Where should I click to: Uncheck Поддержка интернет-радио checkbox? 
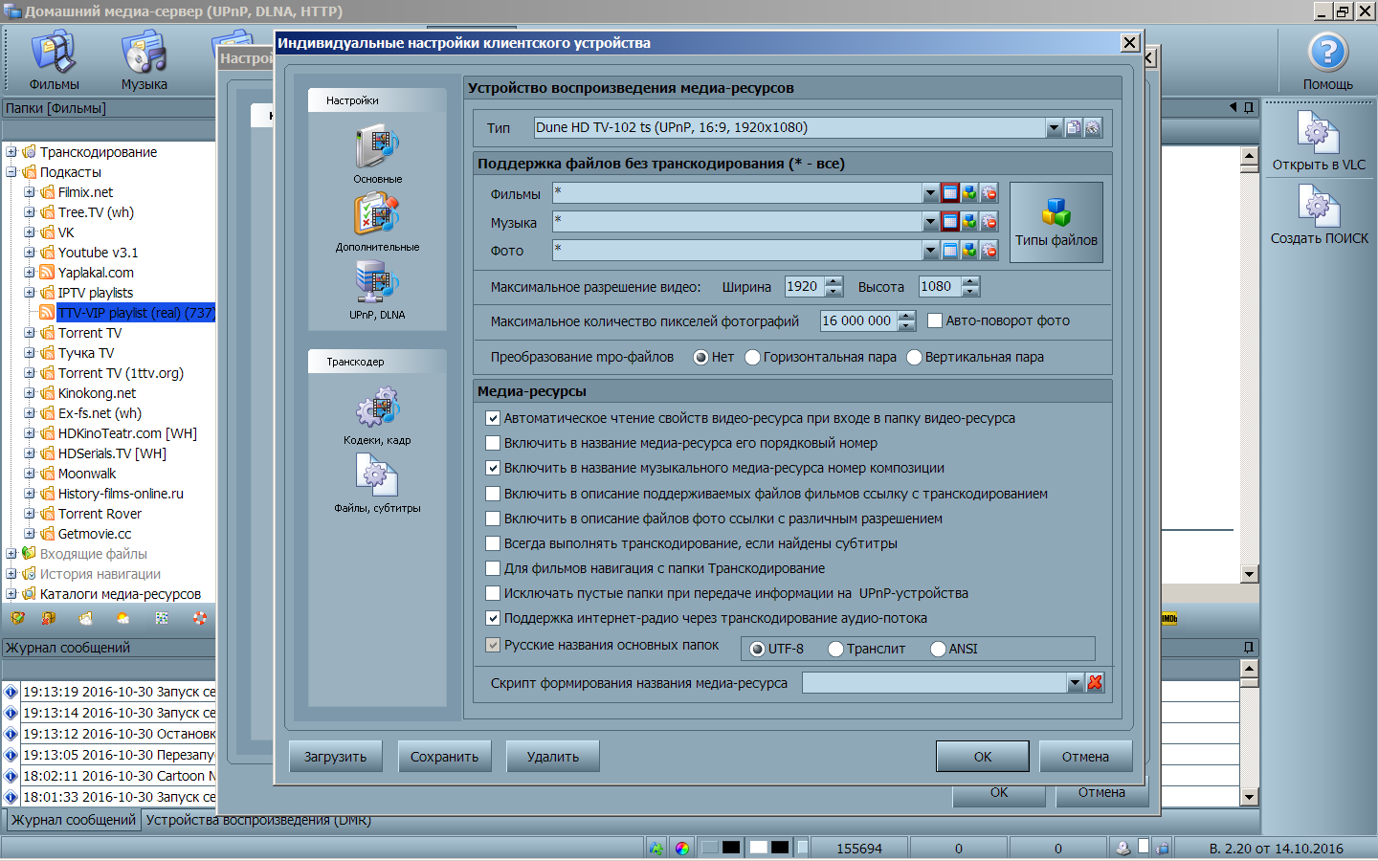click(x=493, y=618)
